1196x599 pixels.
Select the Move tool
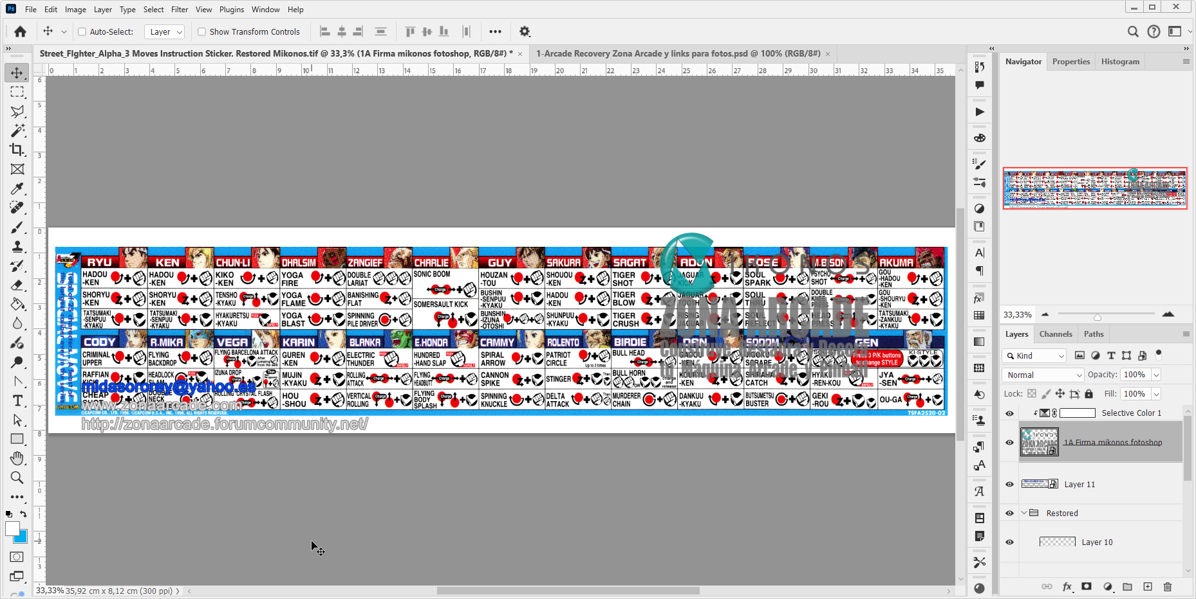[x=17, y=73]
